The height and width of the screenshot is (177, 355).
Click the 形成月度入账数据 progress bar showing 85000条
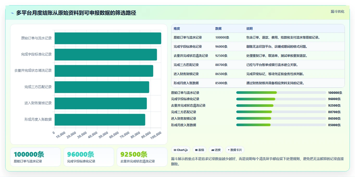281,125
